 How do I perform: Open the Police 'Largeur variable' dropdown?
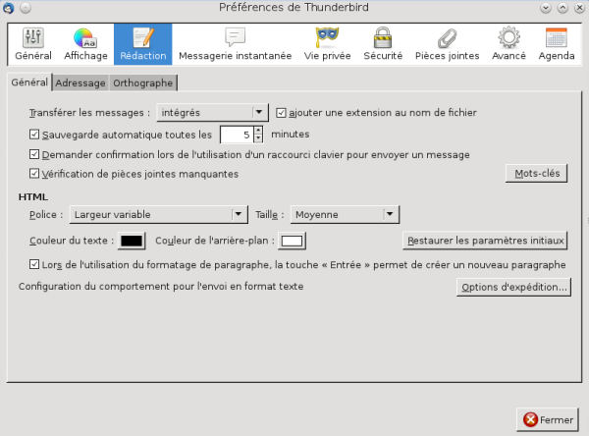157,214
